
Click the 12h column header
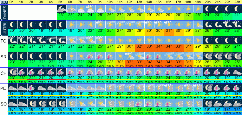coord(129,2)
